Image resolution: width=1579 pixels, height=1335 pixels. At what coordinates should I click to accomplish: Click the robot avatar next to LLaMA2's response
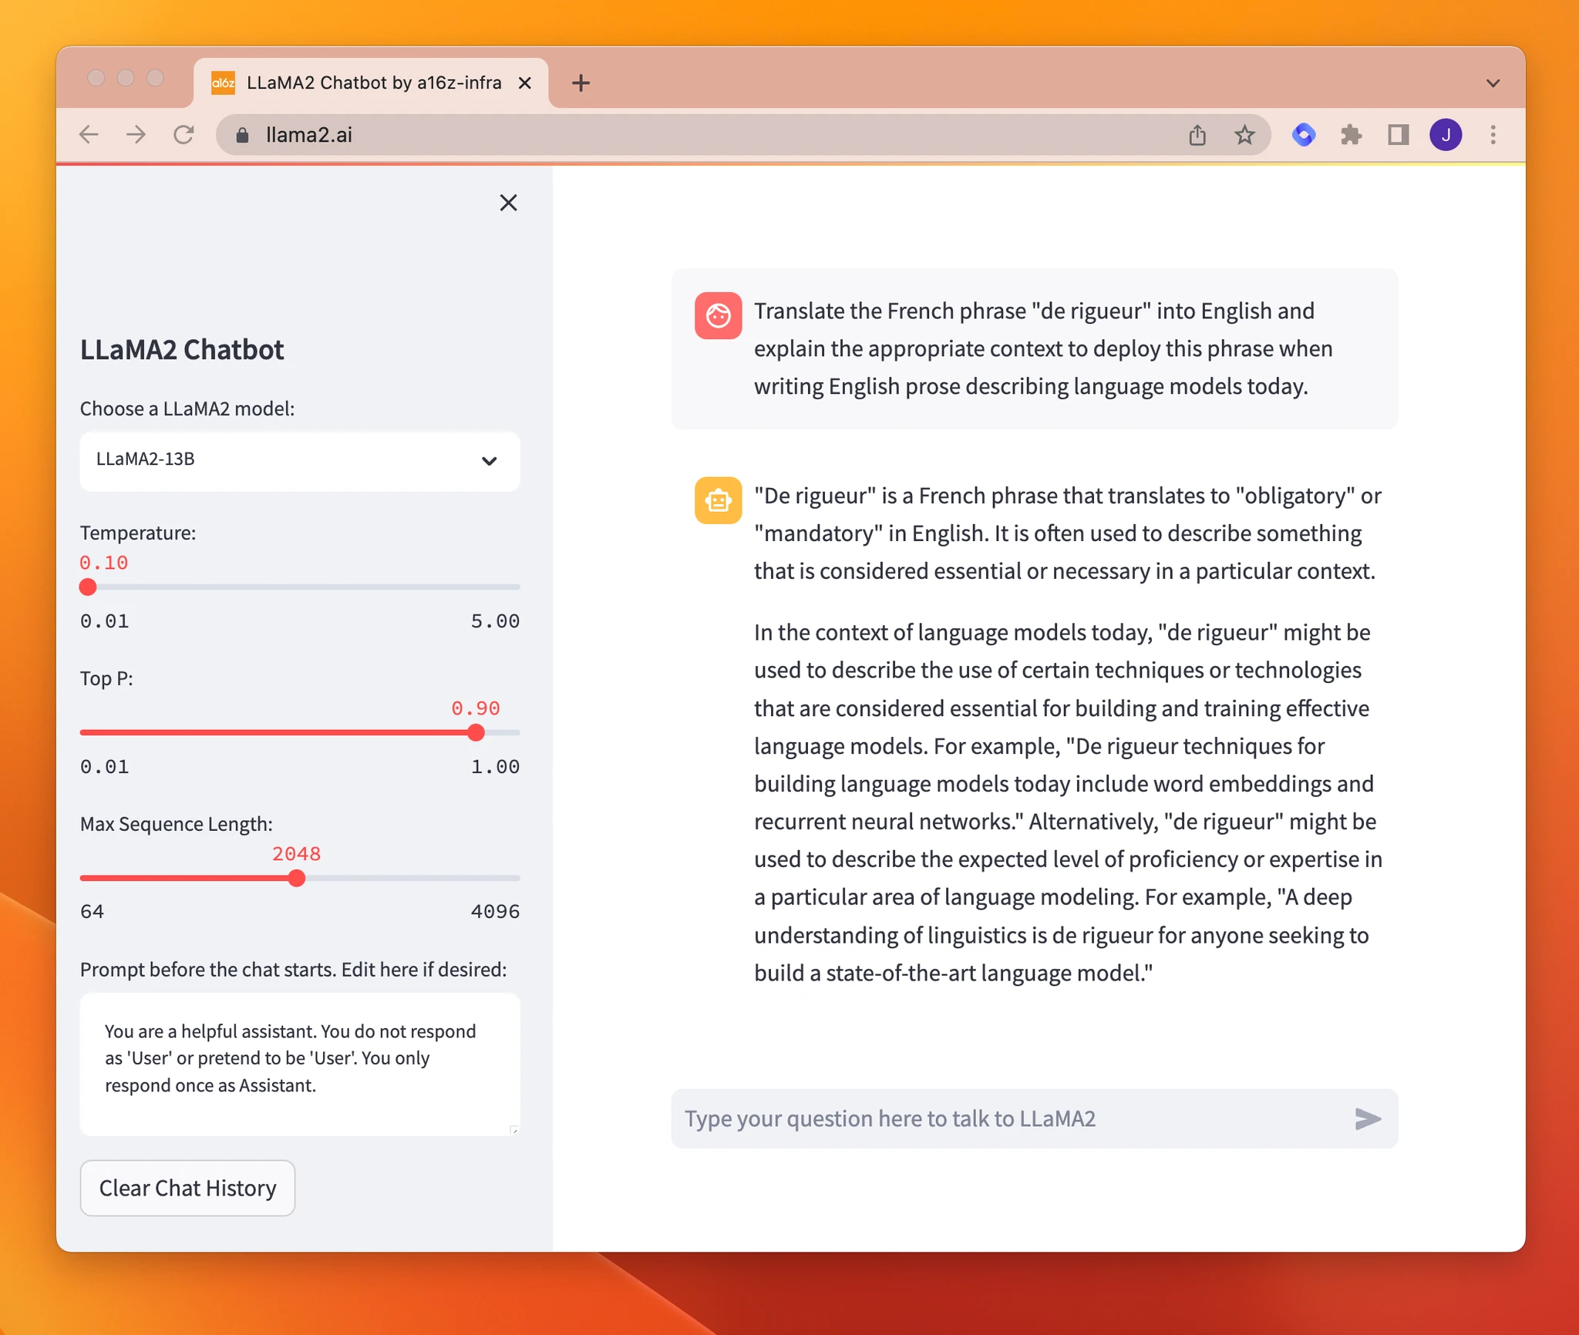click(718, 500)
